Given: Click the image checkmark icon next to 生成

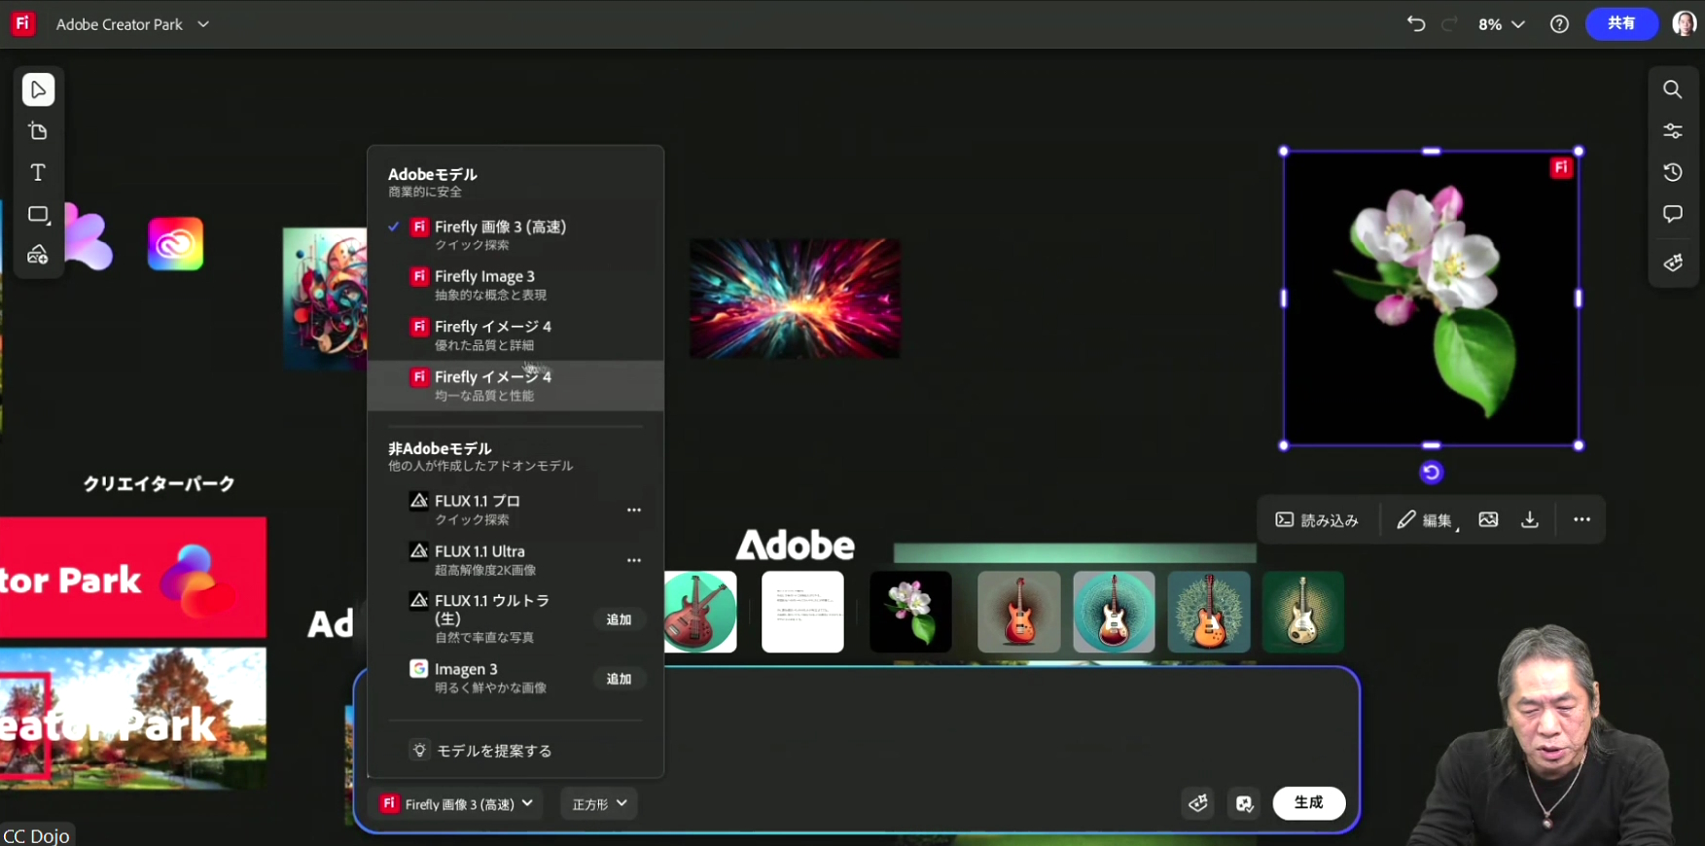Looking at the screenshot, I should coord(1244,803).
